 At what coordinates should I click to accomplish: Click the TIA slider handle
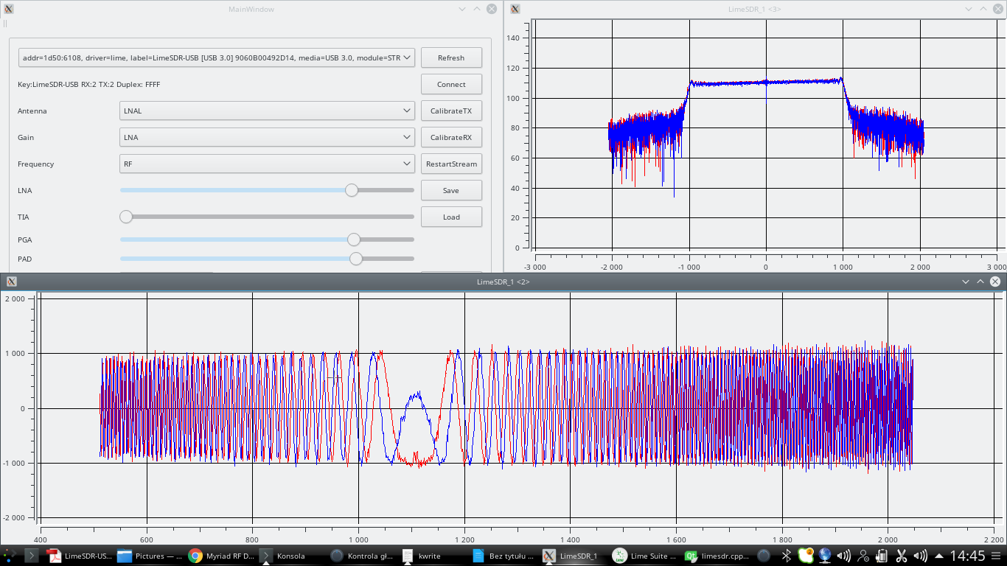(x=126, y=217)
